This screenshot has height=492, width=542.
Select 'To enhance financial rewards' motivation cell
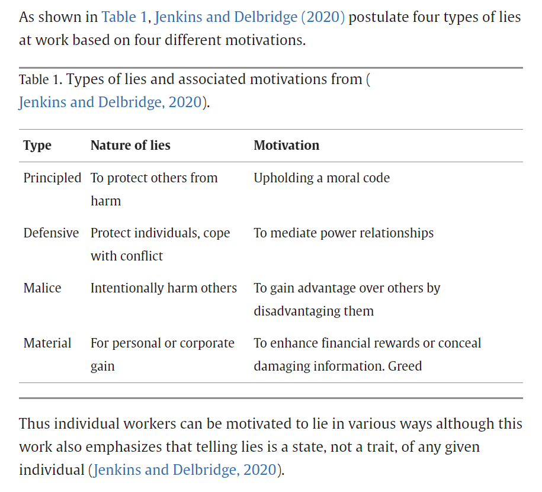click(367, 354)
